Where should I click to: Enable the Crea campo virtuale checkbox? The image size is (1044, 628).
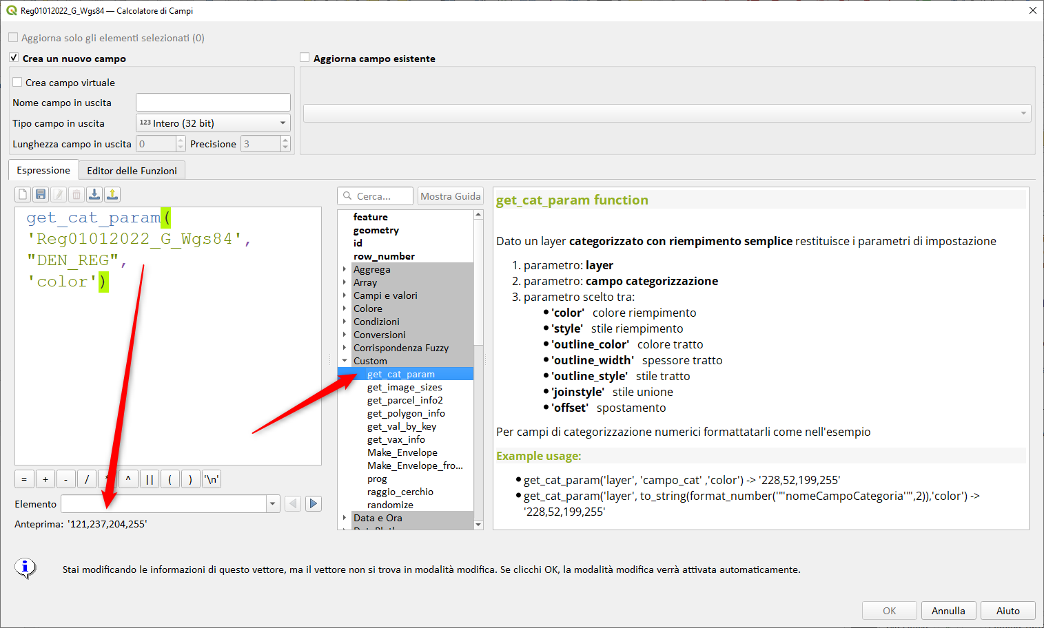coord(18,83)
